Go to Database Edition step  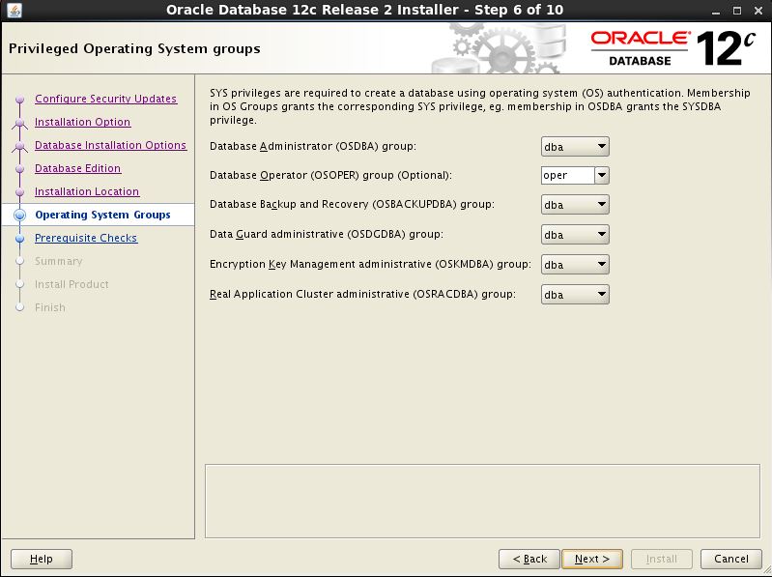click(77, 168)
